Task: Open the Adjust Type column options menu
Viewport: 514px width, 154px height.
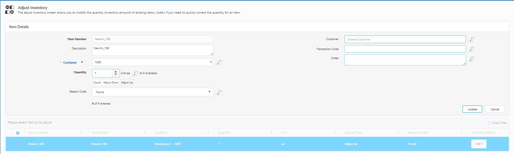Action: click(x=398, y=133)
